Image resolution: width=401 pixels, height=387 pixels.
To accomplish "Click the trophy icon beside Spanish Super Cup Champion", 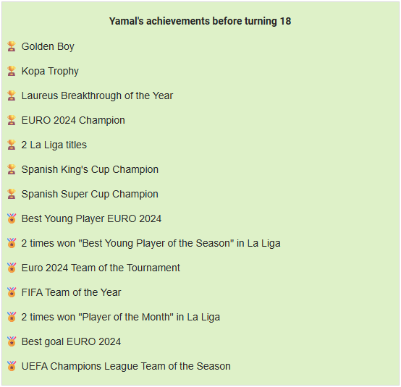I will 12,194.
